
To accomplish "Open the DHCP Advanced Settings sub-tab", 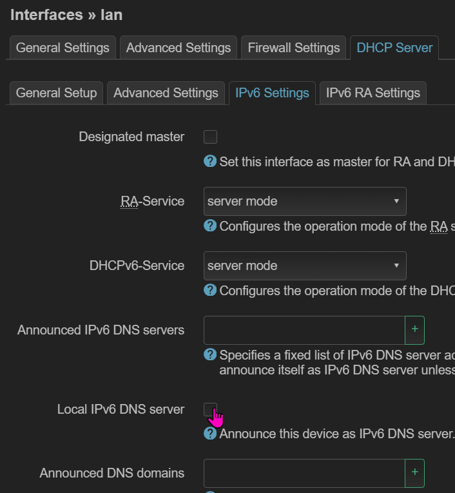I will tap(166, 93).
